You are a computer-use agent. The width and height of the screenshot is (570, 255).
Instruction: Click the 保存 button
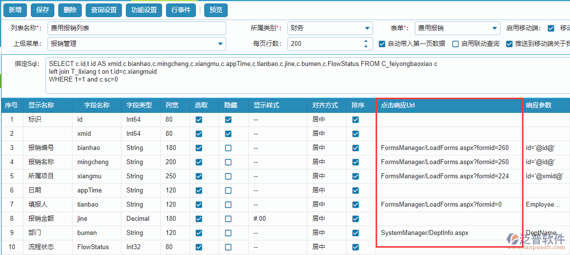(43, 10)
